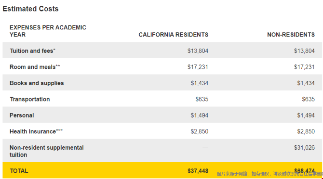The image size is (323, 179).
Task: Click the California $1,494 personal value
Action: click(200, 115)
